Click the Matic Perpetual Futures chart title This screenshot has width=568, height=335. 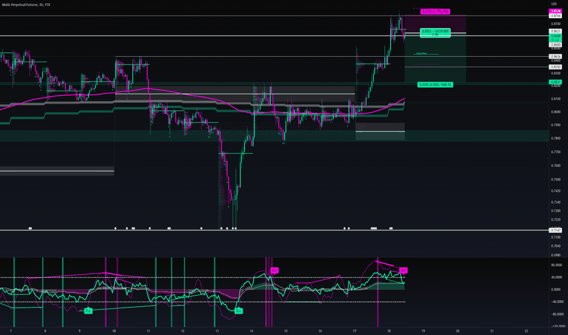26,5
